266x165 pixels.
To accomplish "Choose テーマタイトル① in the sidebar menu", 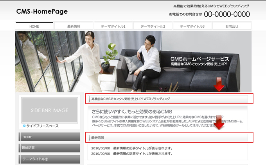I will point(49,159).
